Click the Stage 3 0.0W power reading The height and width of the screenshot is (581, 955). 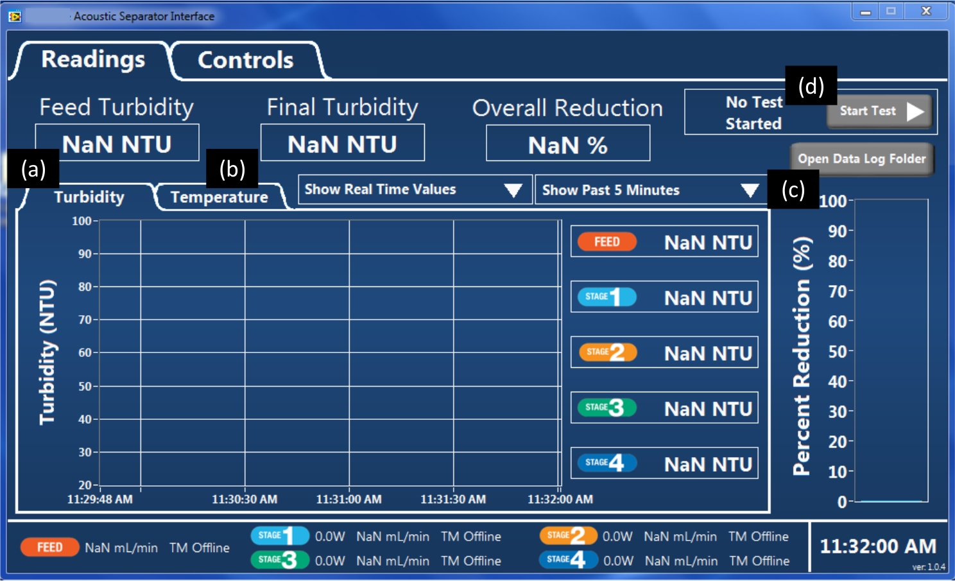pos(330,560)
